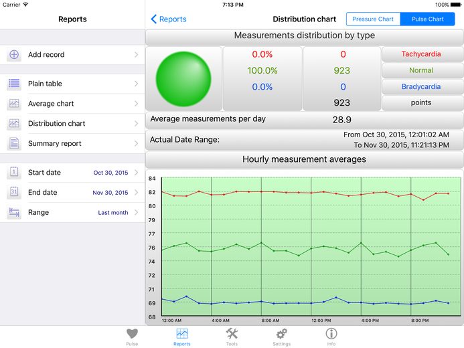
Task: Select the Add record menu label
Action: 46,55
